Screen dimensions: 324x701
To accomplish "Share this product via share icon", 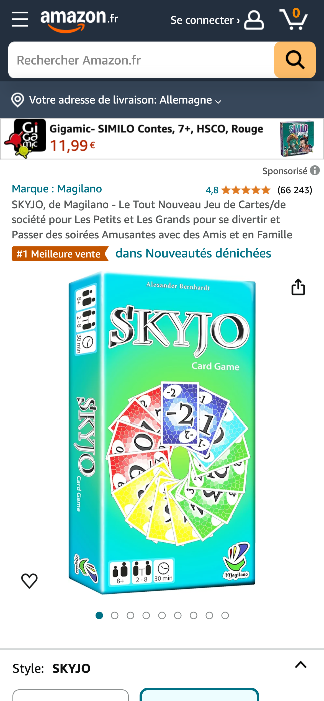I will coord(298,287).
